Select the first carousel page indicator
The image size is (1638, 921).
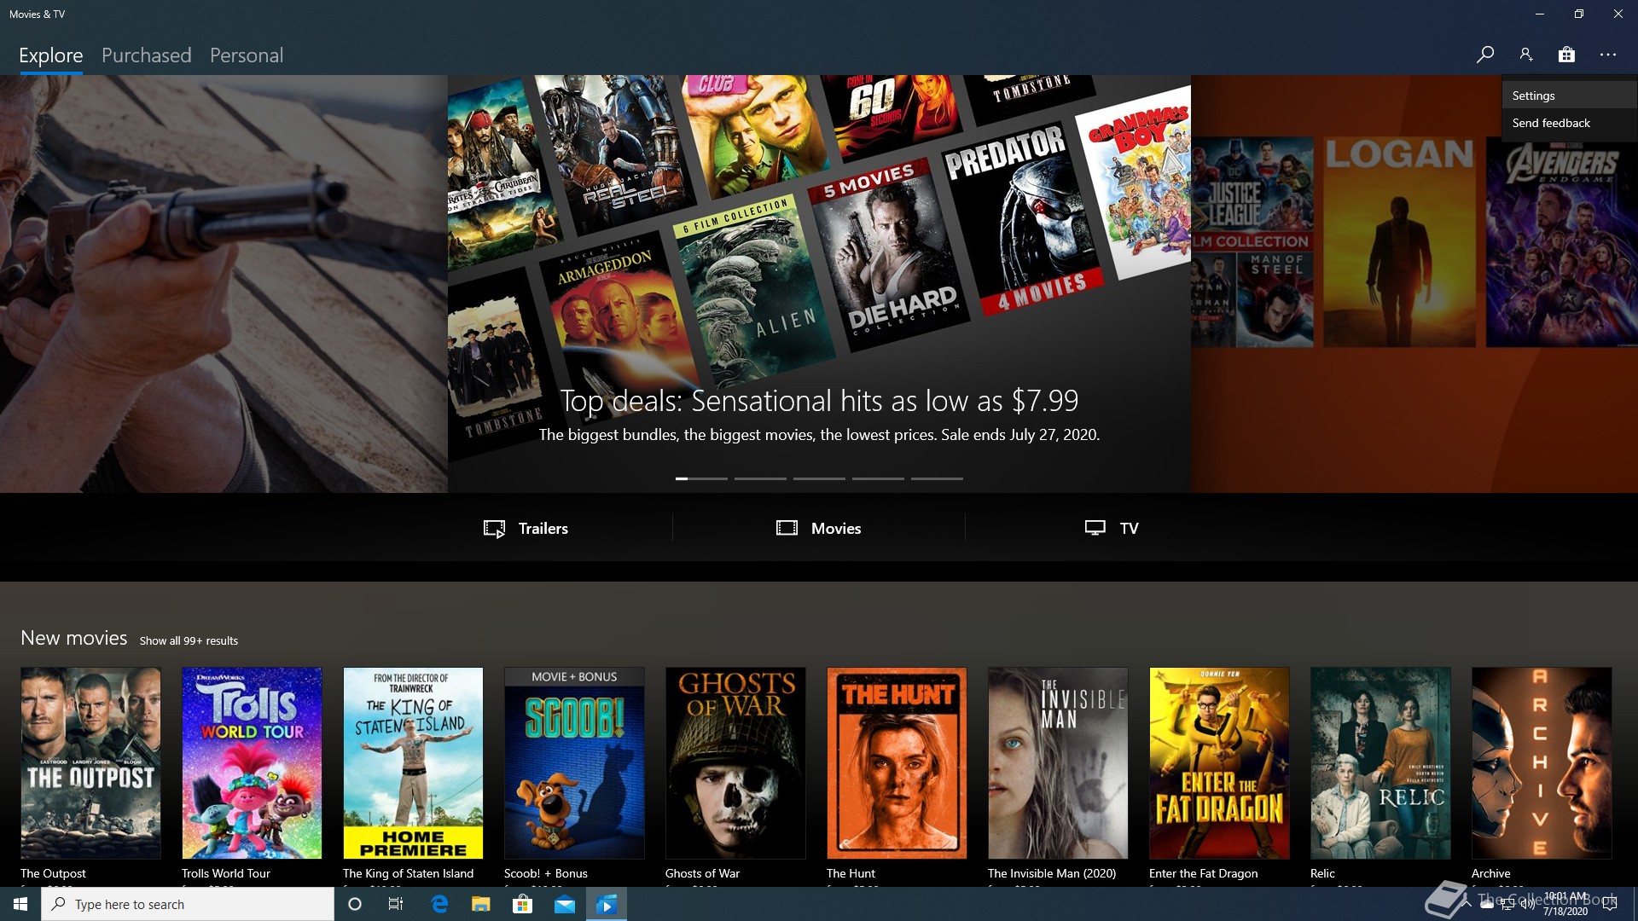click(701, 478)
